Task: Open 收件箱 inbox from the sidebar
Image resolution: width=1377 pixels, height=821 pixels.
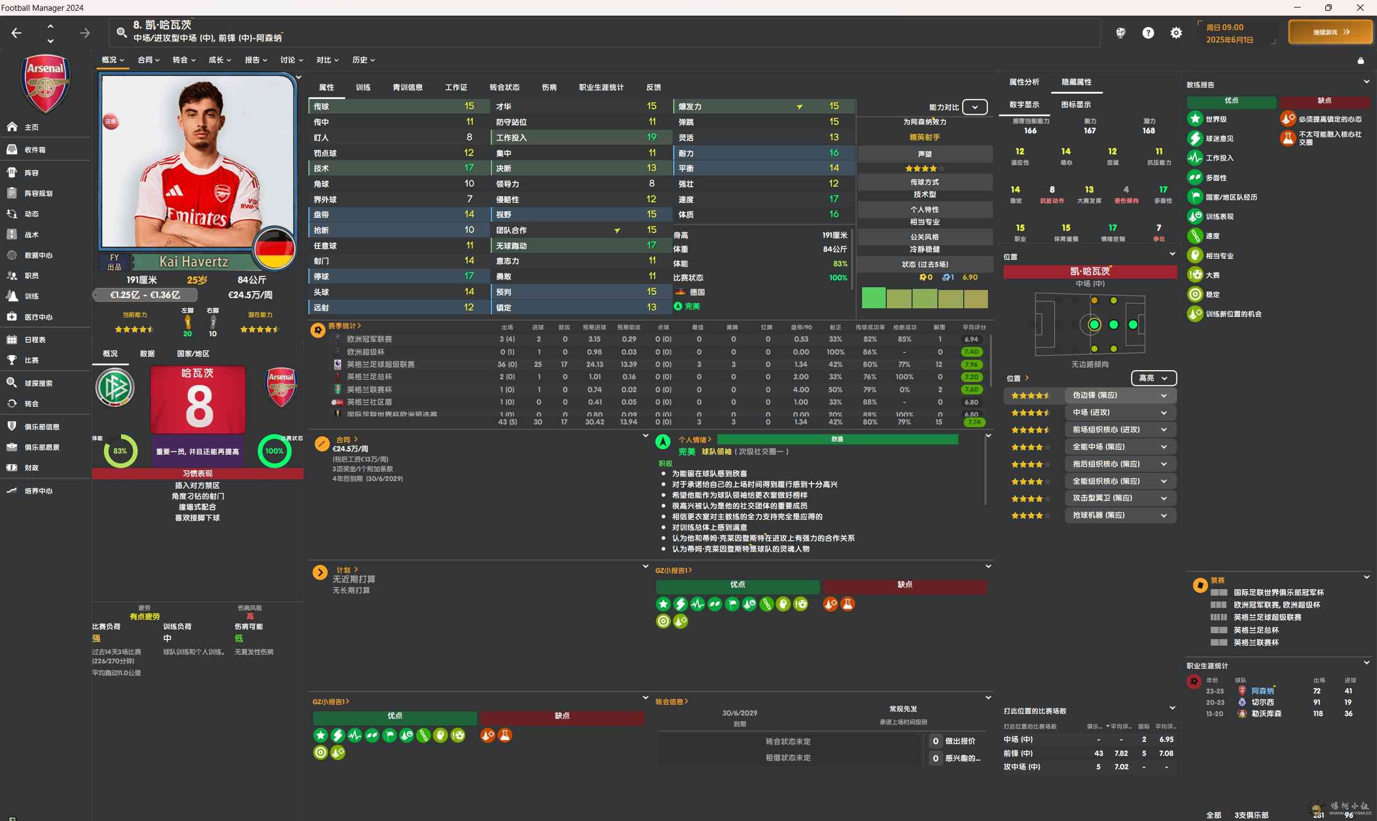Action: click(x=12, y=150)
